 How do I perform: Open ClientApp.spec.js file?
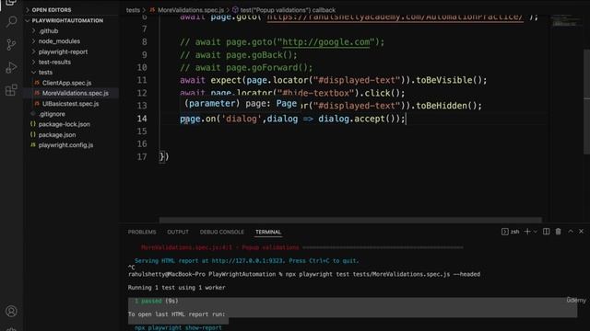click(x=66, y=83)
